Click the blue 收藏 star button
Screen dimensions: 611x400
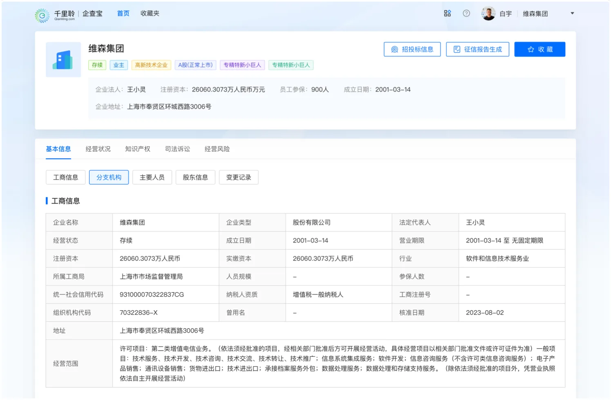[540, 49]
